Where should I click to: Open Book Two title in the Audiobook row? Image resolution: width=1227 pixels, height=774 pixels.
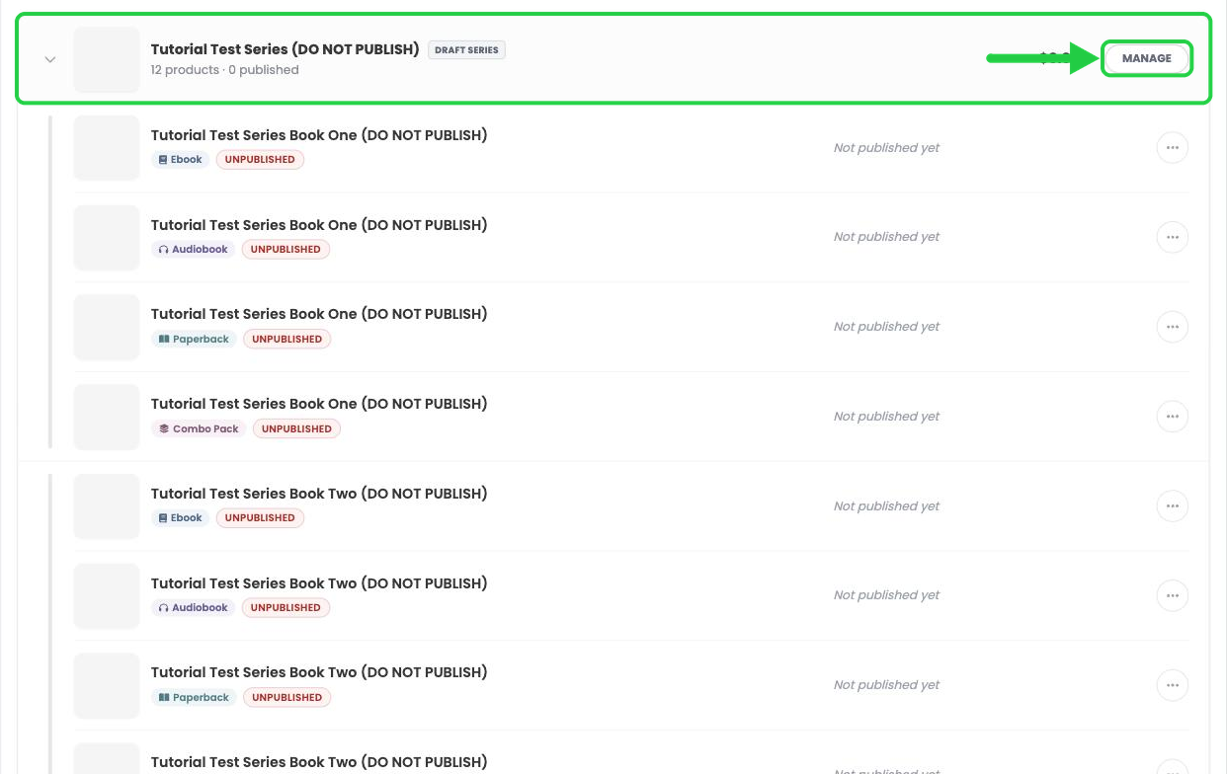click(319, 583)
